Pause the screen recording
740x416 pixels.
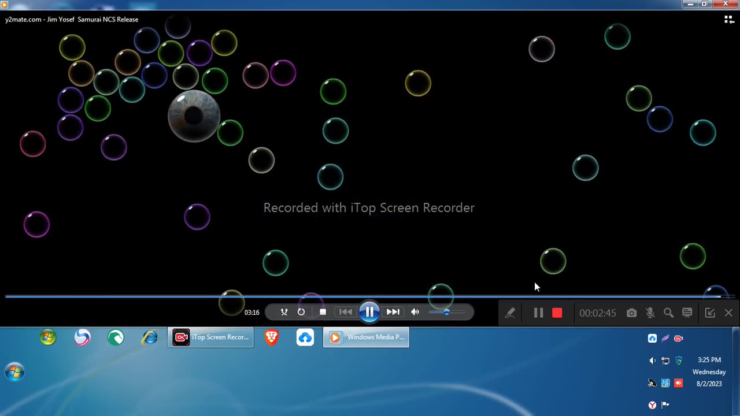pos(538,313)
